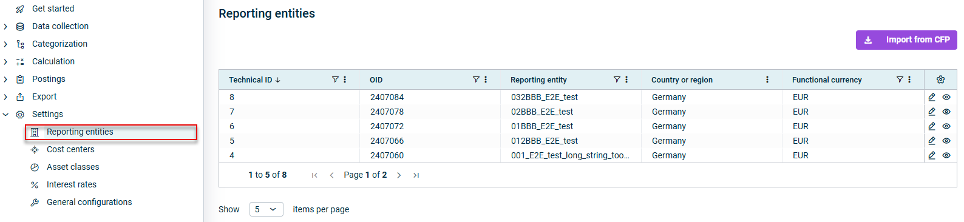Edit the 02BBB_E2E_test row

pyautogui.click(x=932, y=112)
